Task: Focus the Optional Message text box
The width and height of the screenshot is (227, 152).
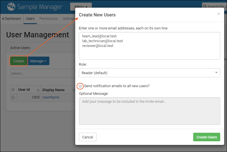Action: tap(149, 111)
